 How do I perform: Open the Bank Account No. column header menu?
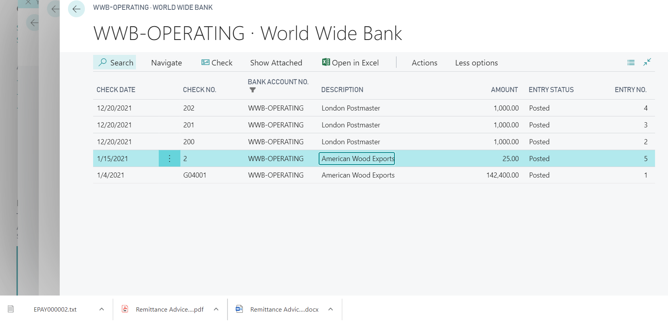pyautogui.click(x=278, y=82)
